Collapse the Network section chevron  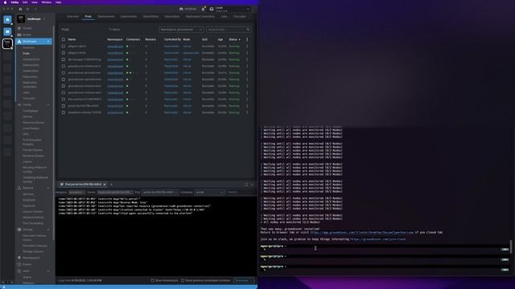coord(48,188)
